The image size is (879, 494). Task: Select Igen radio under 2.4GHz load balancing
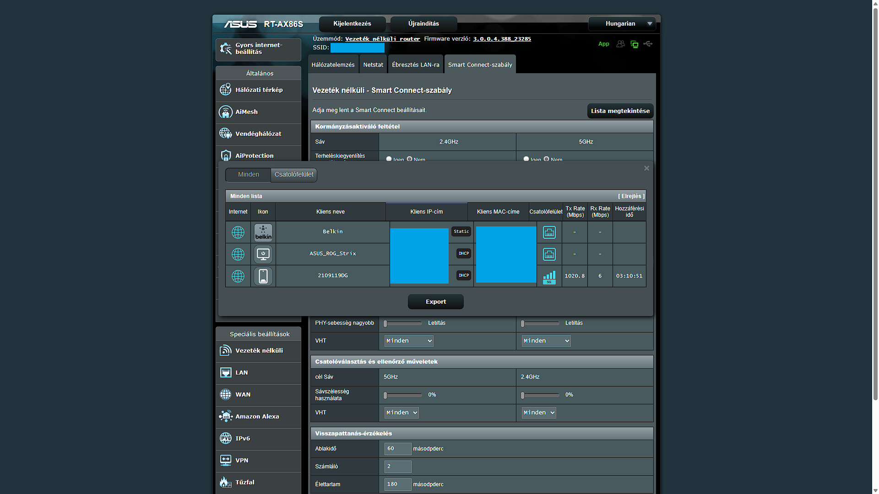389,159
